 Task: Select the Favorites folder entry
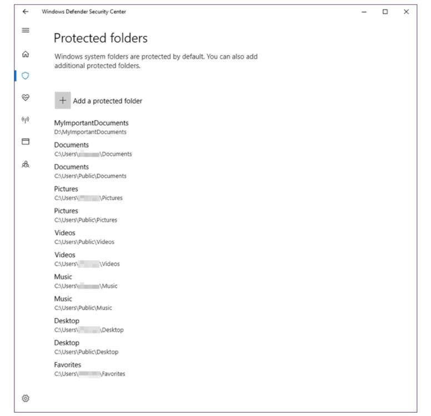(x=89, y=369)
